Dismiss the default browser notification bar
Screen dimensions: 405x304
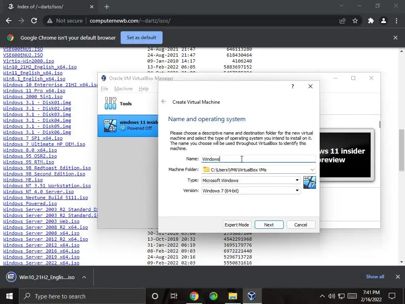point(395,38)
